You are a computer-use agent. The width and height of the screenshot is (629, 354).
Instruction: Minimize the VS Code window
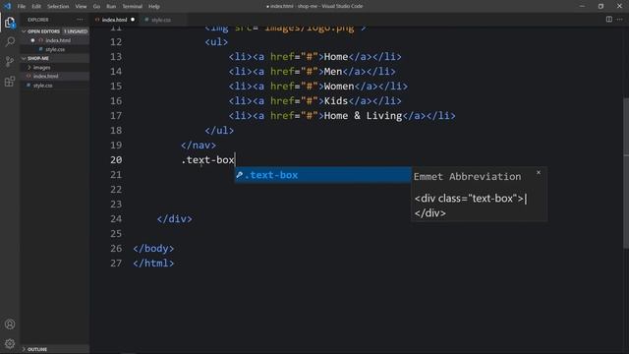[582, 6]
